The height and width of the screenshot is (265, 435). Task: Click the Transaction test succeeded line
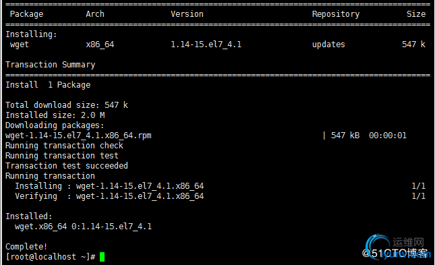[x=67, y=166]
